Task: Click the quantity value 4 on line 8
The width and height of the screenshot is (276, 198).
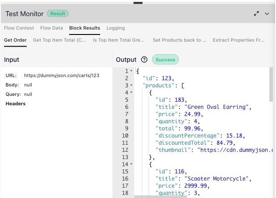Action: click(x=195, y=121)
